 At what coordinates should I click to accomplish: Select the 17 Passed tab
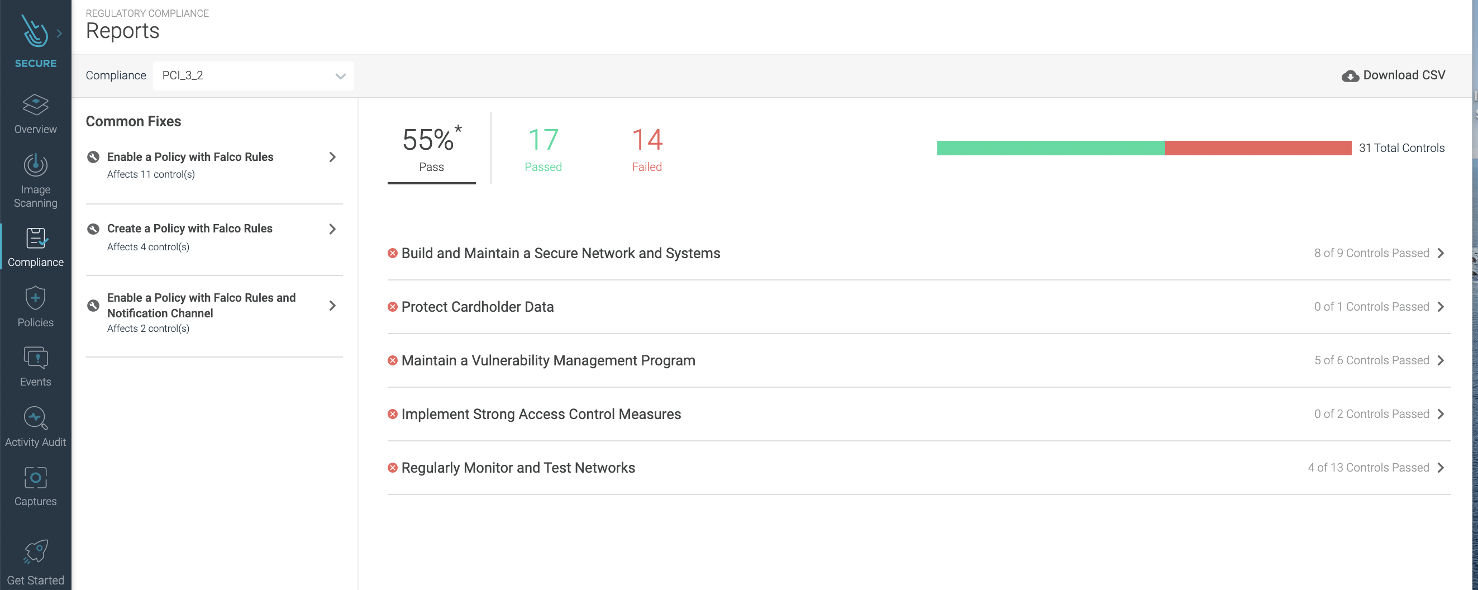point(543,149)
